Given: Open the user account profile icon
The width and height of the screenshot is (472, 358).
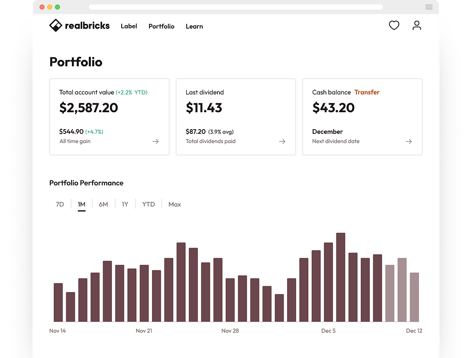Looking at the screenshot, I should coord(417,26).
